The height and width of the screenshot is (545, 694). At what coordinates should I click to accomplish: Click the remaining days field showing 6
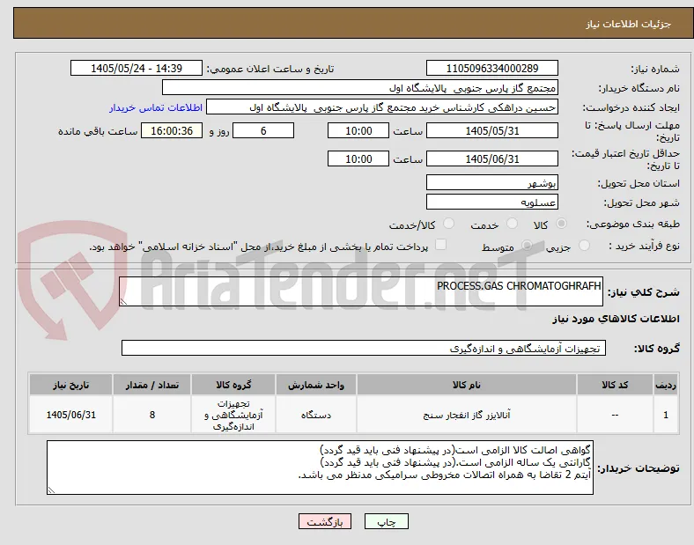(263, 131)
